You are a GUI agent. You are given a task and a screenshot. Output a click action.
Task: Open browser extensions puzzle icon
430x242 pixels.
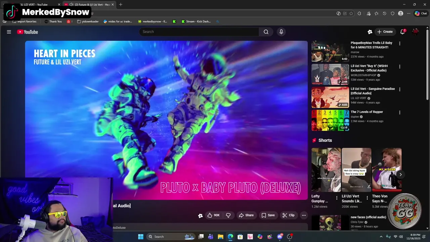coord(359,13)
